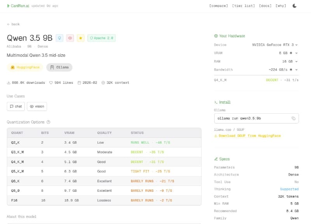Download GGUF from HuggingFace link
Image resolution: width=311 pixels, height=224 pixels.
[x=248, y=135]
